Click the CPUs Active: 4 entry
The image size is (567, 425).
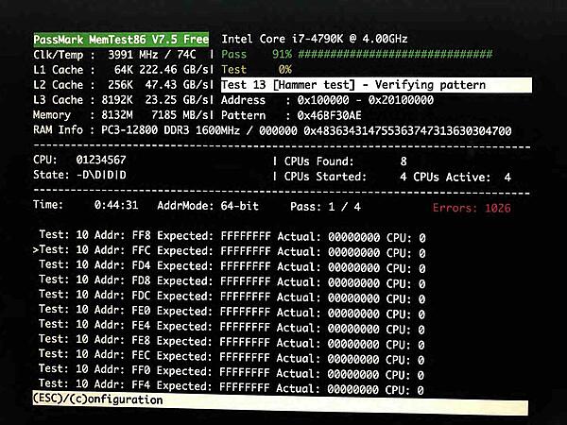coord(462,178)
